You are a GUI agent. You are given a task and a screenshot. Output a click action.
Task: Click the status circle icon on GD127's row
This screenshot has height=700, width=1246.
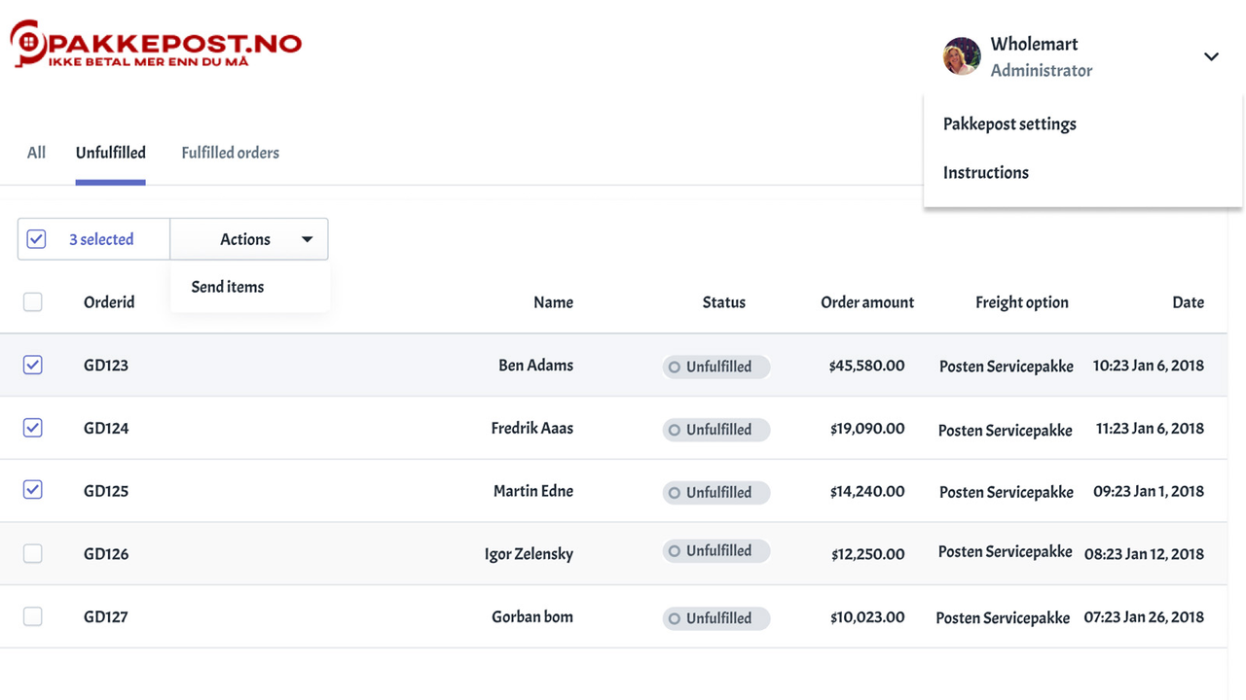click(x=674, y=617)
